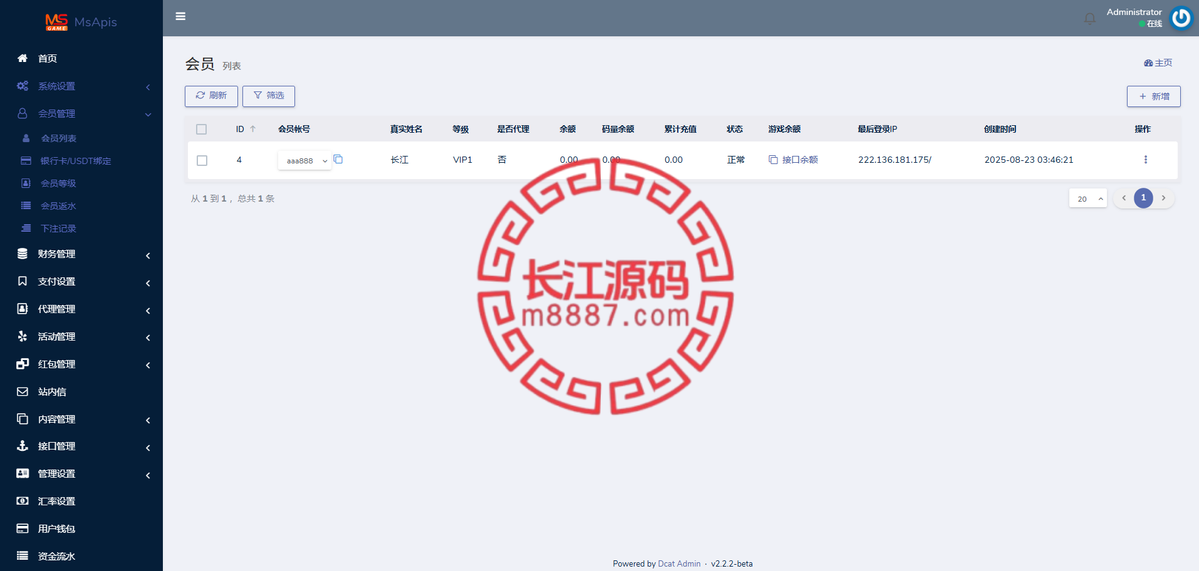
Task: Open the 筛选 filter button
Action: tap(269, 96)
